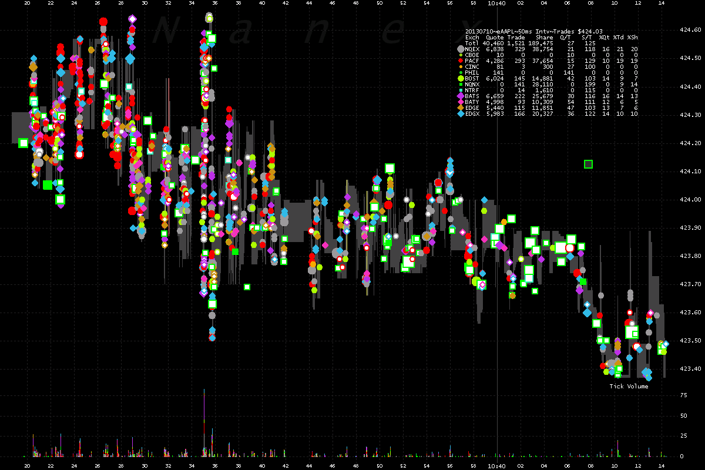Click the green NQNX legend square
Image resolution: width=705 pixels, height=470 pixels.
[461, 84]
